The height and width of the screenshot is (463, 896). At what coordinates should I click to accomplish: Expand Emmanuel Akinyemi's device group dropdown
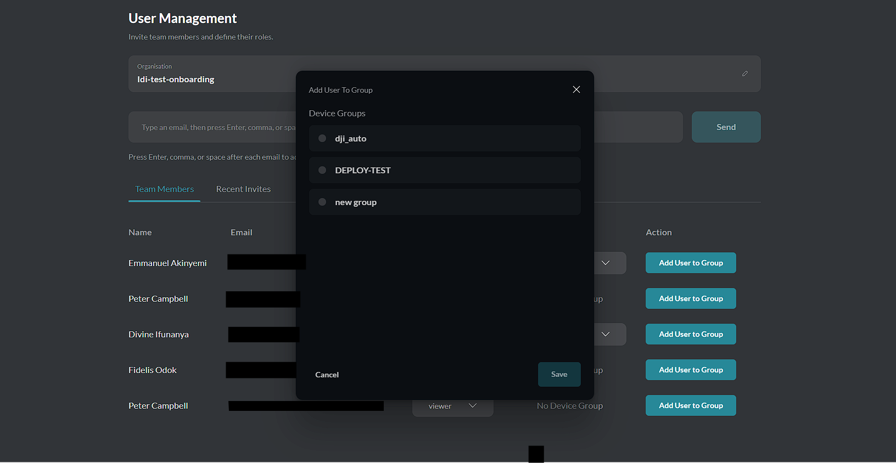tap(606, 263)
